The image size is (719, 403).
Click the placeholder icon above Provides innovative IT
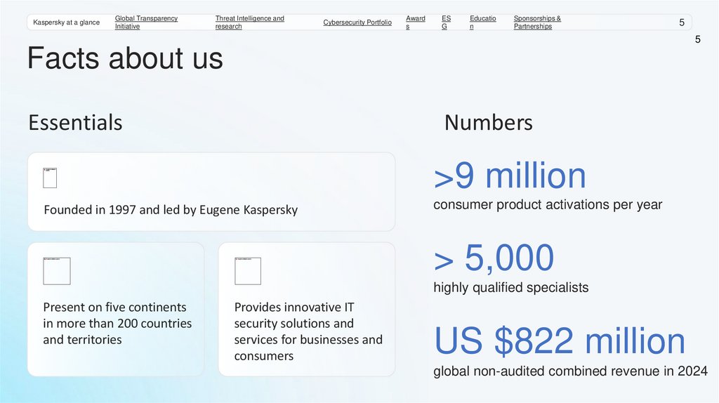point(248,271)
